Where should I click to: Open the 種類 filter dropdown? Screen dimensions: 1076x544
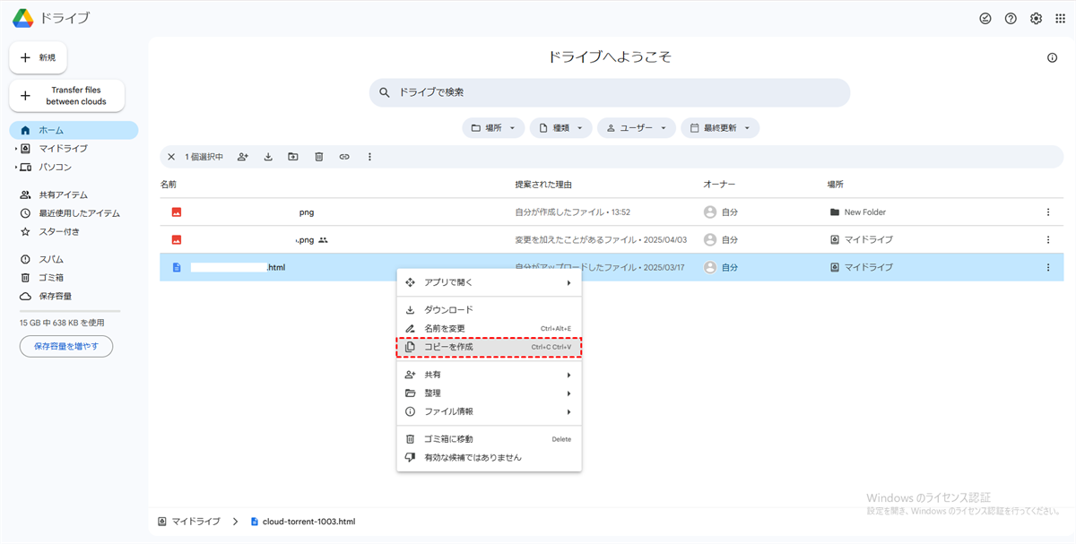coord(560,128)
